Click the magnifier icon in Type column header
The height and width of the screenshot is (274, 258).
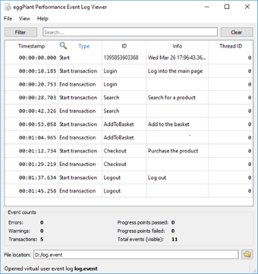[x=63, y=46]
